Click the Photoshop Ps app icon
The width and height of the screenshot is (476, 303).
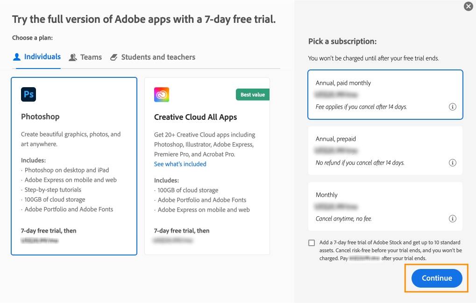(28, 94)
